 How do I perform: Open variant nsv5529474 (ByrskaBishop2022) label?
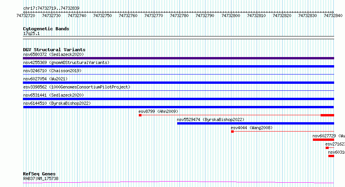pos(210,119)
